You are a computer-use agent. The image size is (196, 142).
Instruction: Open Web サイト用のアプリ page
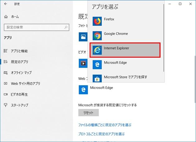coord(26,83)
